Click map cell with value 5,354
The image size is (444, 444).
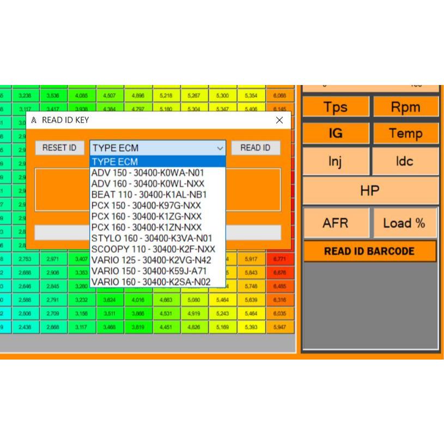tap(251, 96)
